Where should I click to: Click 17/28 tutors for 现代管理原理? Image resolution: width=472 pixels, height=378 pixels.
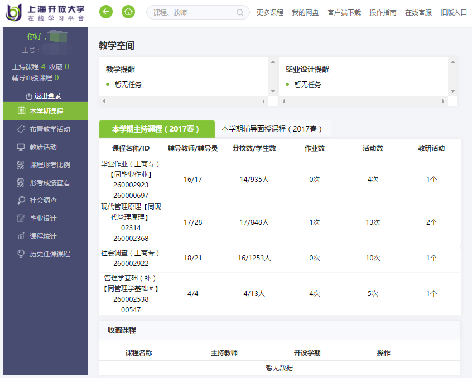click(192, 222)
